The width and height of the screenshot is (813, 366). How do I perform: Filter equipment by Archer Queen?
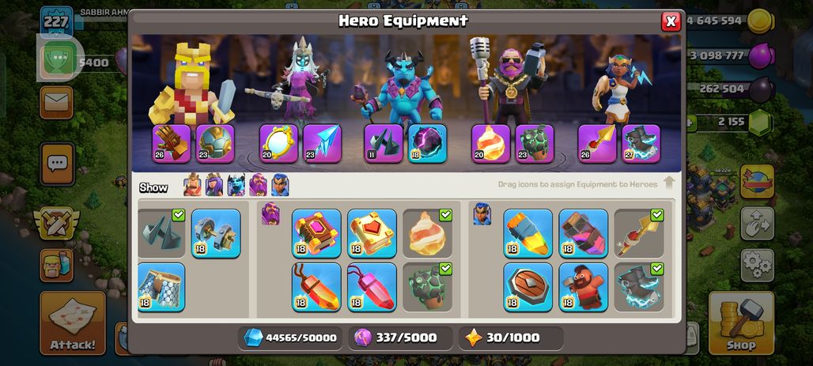click(x=214, y=184)
